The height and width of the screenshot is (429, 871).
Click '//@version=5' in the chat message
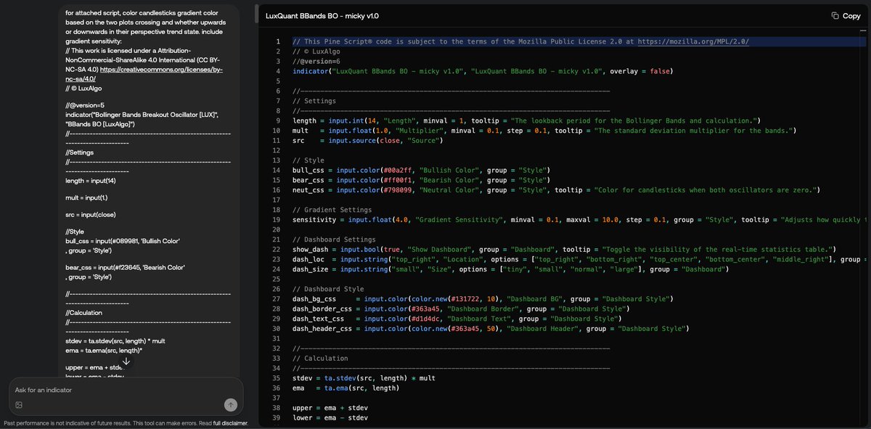click(x=85, y=106)
